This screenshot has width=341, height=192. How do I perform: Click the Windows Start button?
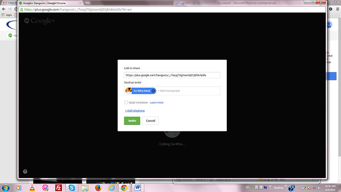click(6, 187)
